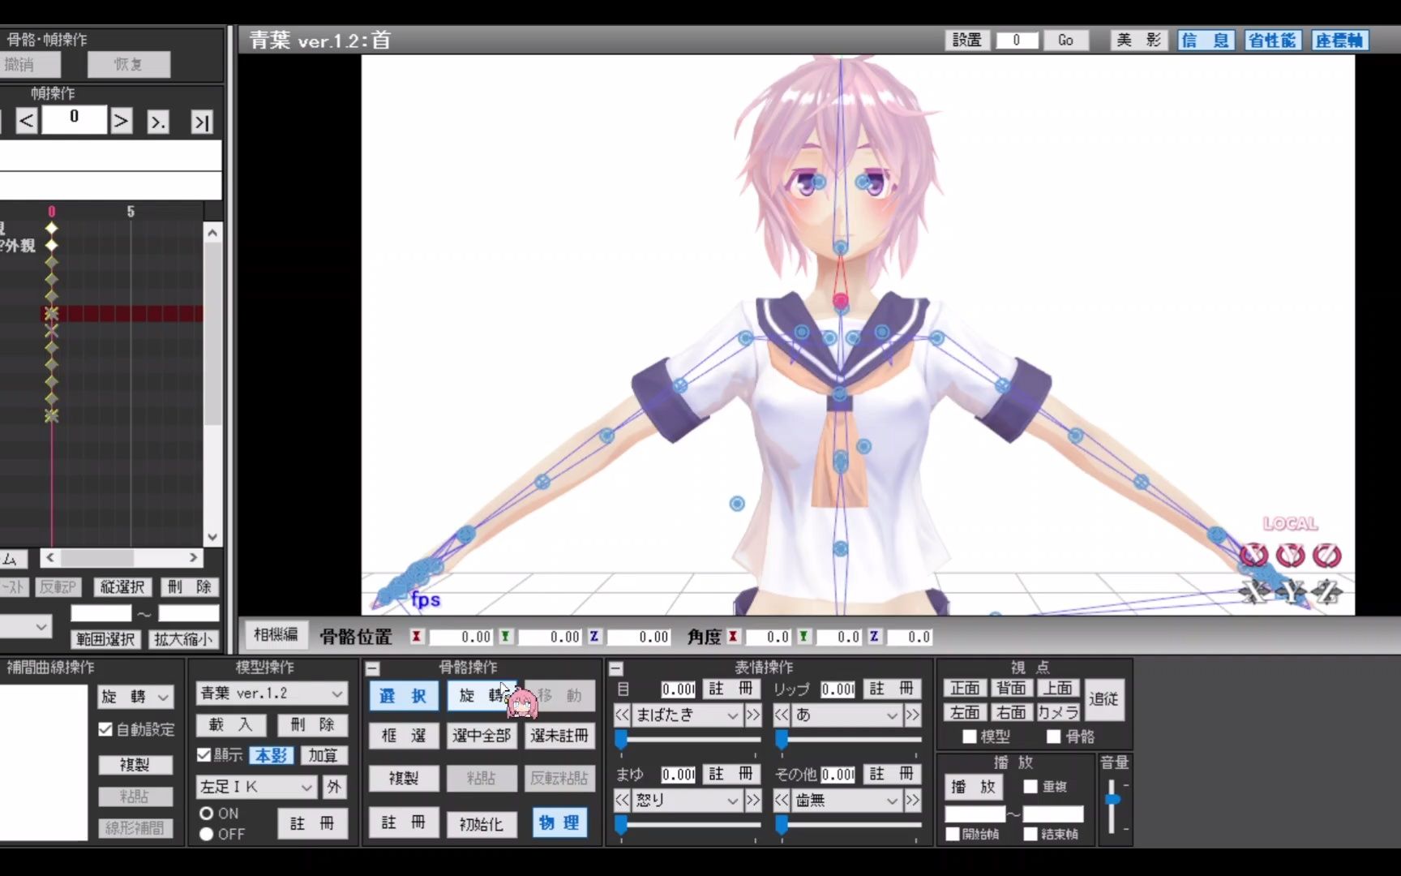Collapse the 表情操作 panel with its minus icon
This screenshot has height=876, width=1401.
(616, 669)
